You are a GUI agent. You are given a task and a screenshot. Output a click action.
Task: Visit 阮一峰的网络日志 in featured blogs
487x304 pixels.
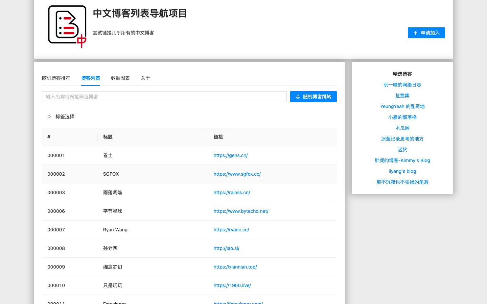tap(402, 85)
